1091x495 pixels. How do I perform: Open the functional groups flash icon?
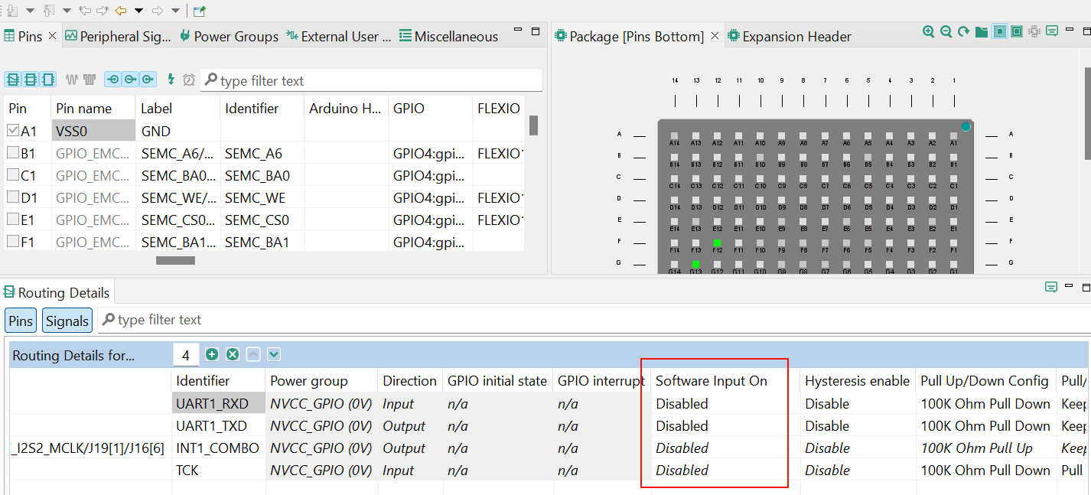point(170,79)
